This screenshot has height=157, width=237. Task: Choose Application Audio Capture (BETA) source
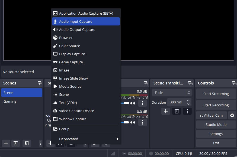pos(86,14)
